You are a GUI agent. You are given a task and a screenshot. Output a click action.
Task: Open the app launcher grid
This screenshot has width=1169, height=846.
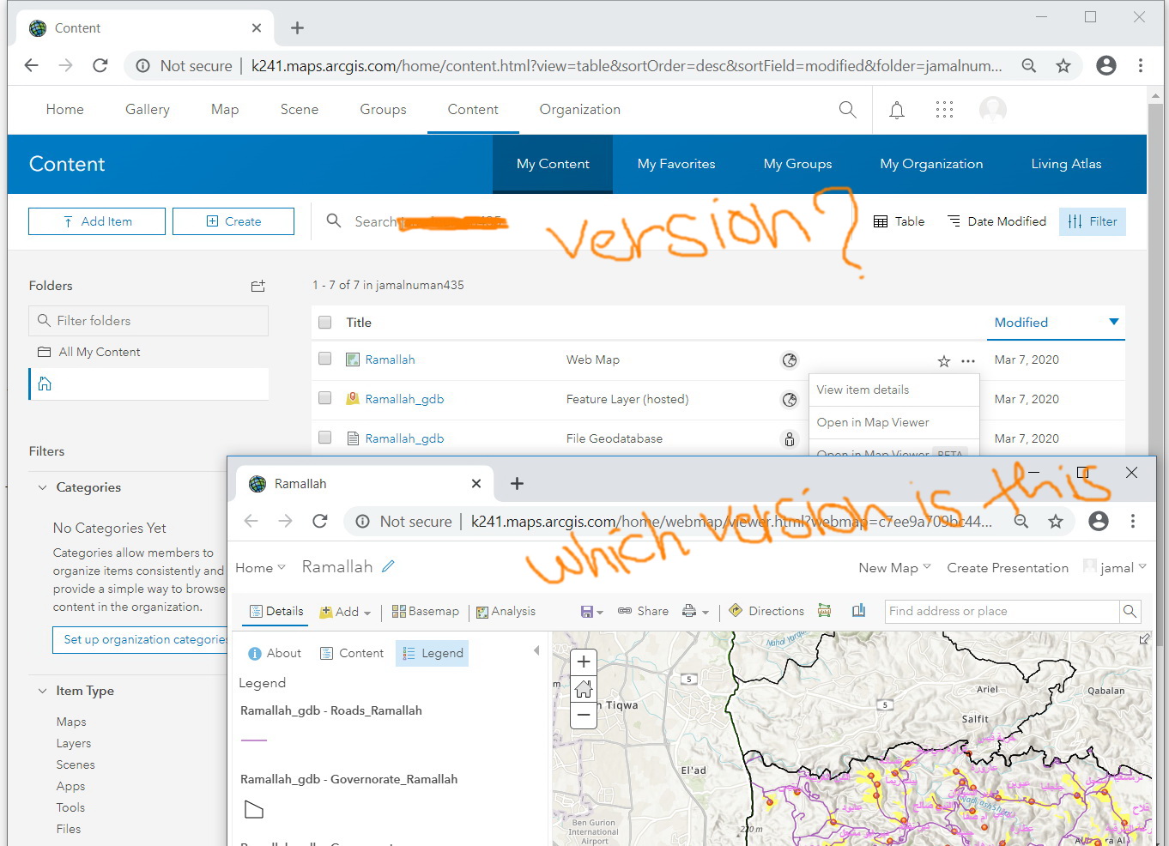944,109
